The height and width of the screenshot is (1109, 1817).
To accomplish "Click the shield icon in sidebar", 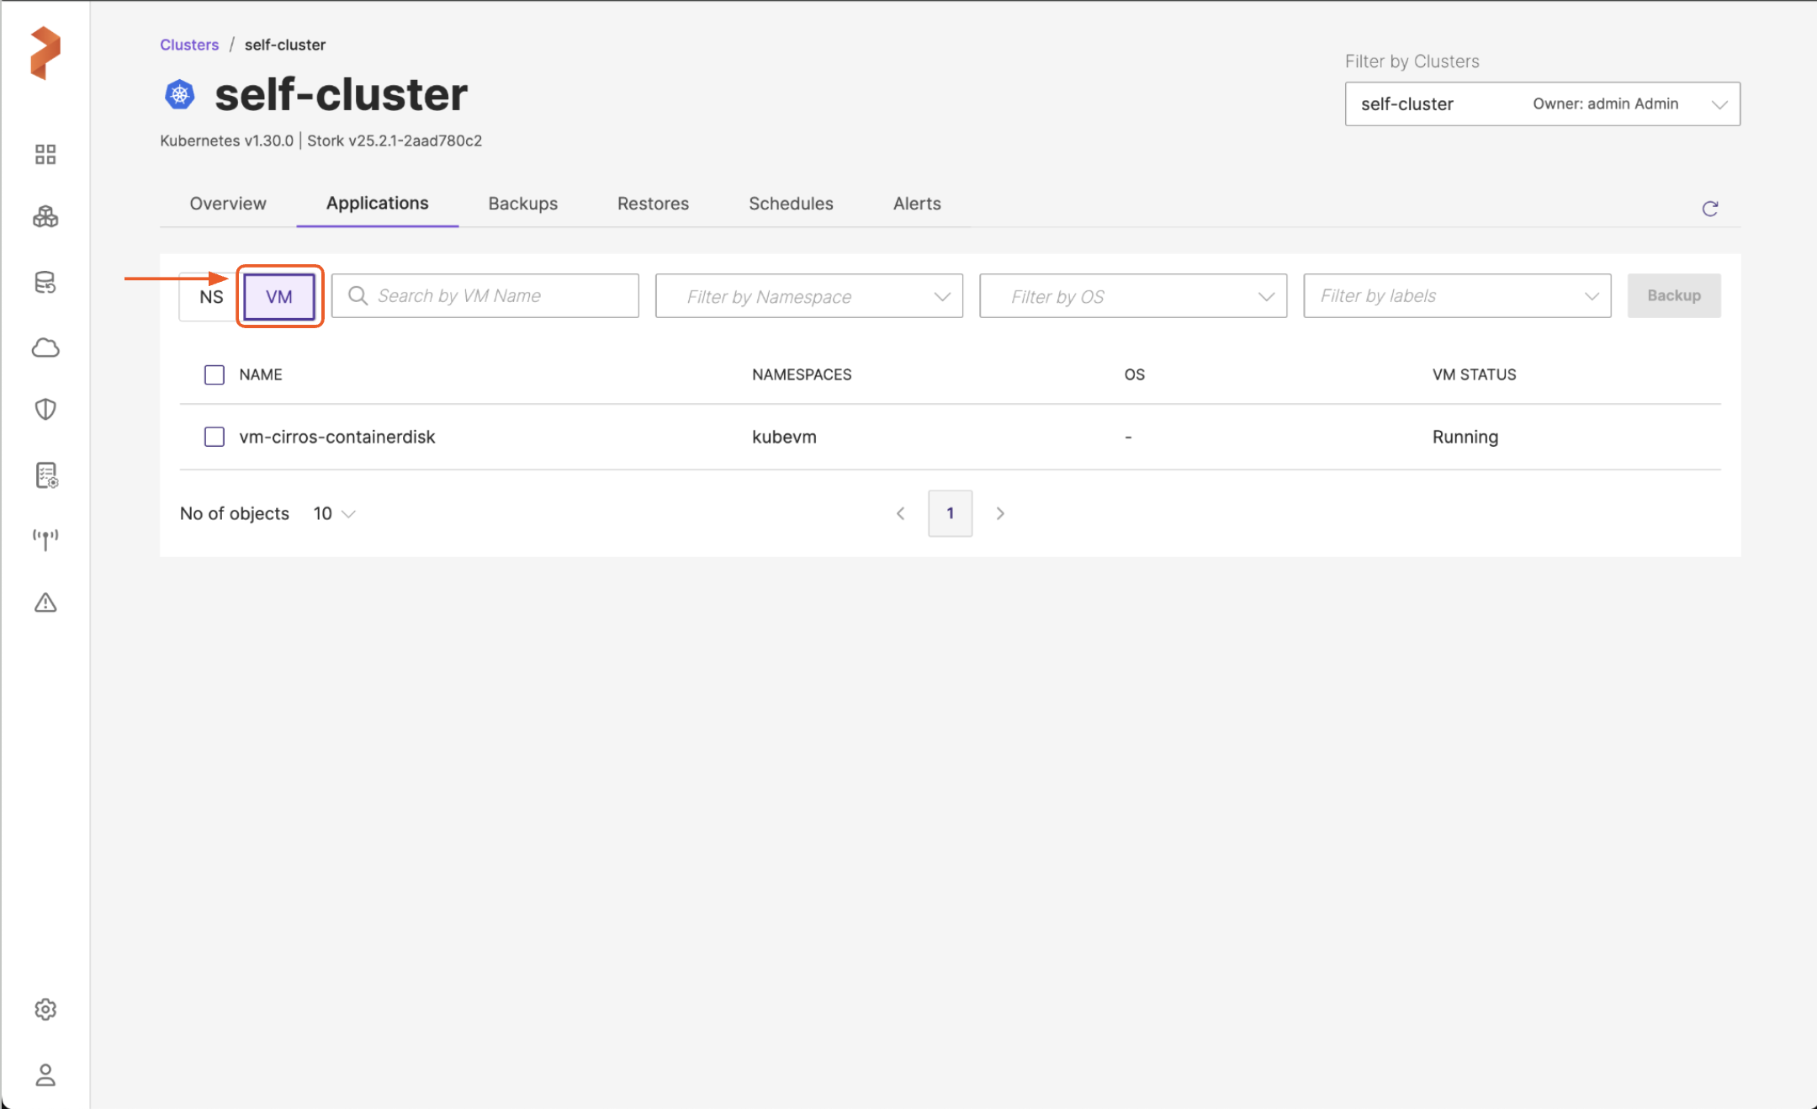I will [x=45, y=410].
